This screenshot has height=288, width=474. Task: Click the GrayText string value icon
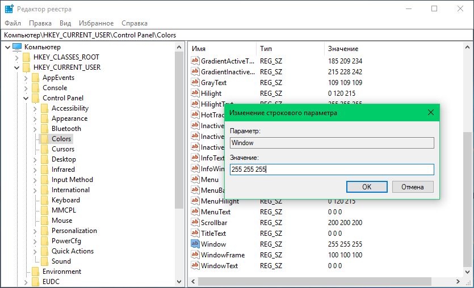coord(195,83)
